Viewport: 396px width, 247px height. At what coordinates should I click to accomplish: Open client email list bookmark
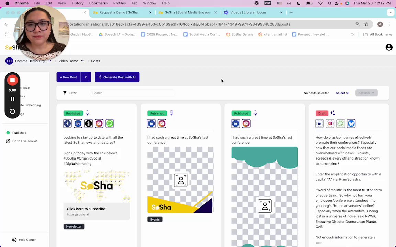pos(273,34)
